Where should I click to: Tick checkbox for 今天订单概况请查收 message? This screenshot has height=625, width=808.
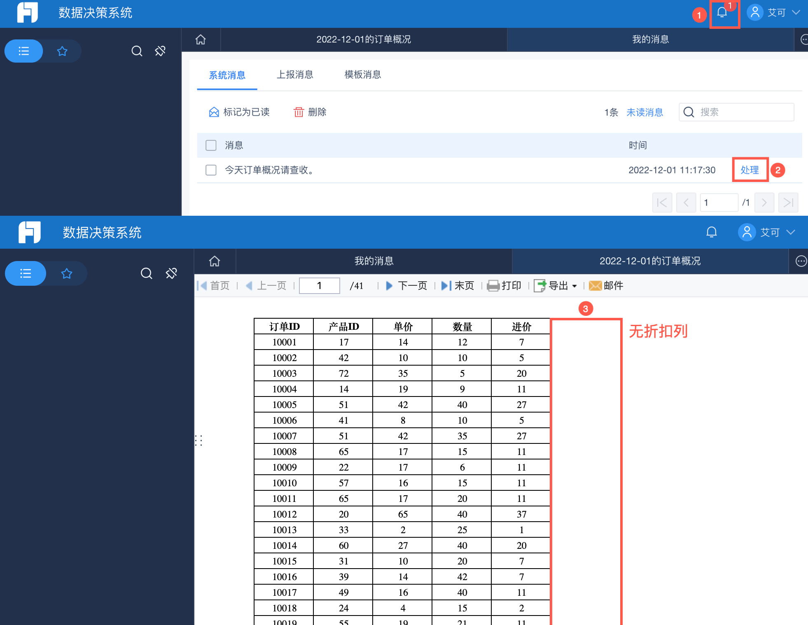point(211,170)
